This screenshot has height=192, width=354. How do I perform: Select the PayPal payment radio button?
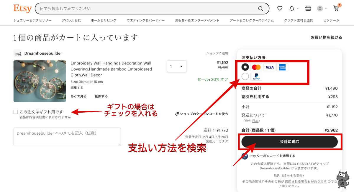[x=245, y=76]
